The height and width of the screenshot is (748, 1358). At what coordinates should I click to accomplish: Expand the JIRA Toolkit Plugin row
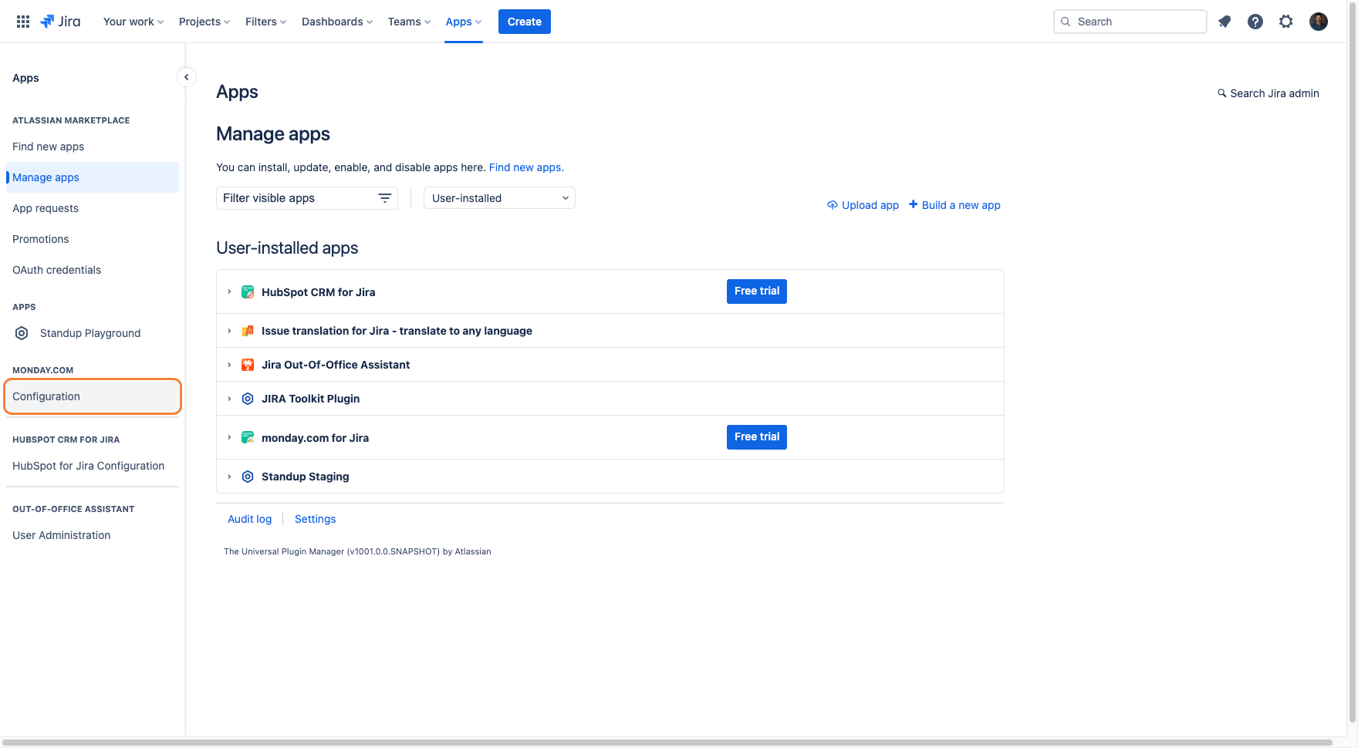pos(229,399)
